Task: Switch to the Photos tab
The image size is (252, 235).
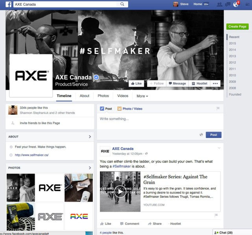Action: [x=103, y=96]
